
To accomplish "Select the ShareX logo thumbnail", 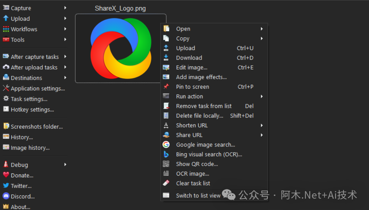I will click(x=121, y=49).
